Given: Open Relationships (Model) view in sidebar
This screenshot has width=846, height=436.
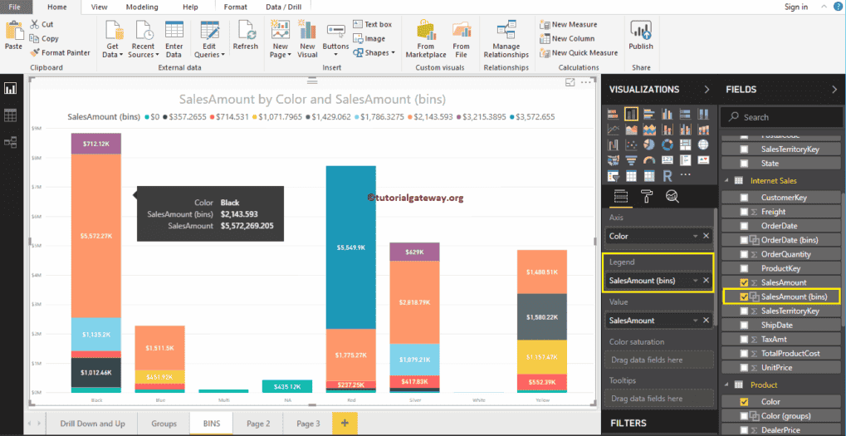Looking at the screenshot, I should tap(10, 143).
